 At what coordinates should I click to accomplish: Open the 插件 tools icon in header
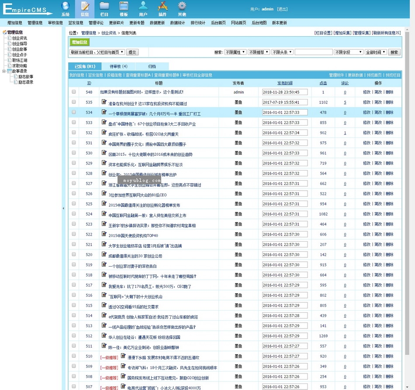(163, 6)
